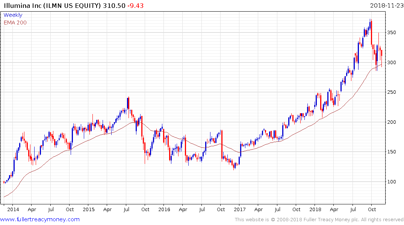Click the copyright notice text
404x225 pixels.
click(x=319, y=220)
